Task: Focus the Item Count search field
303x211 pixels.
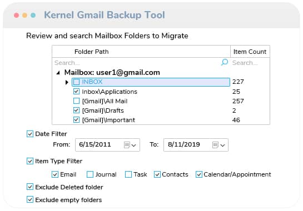Action: (250, 63)
